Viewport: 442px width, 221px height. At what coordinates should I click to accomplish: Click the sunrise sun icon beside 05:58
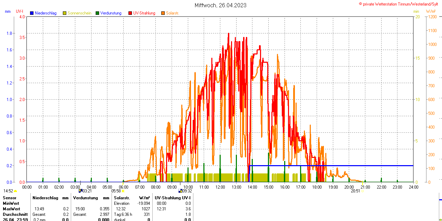[x=123, y=191]
